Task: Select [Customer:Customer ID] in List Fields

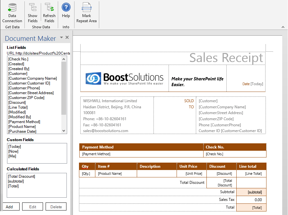Action: pos(29,83)
